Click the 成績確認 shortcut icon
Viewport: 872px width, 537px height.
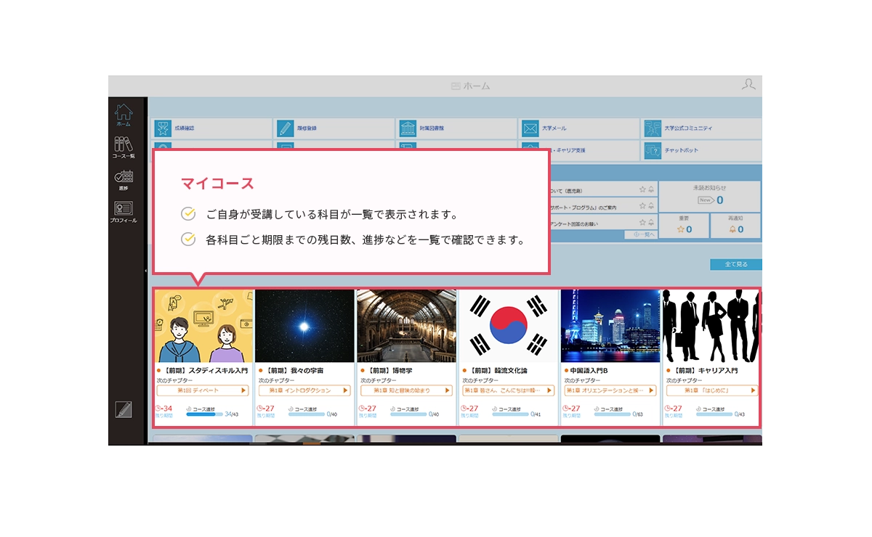pos(163,128)
